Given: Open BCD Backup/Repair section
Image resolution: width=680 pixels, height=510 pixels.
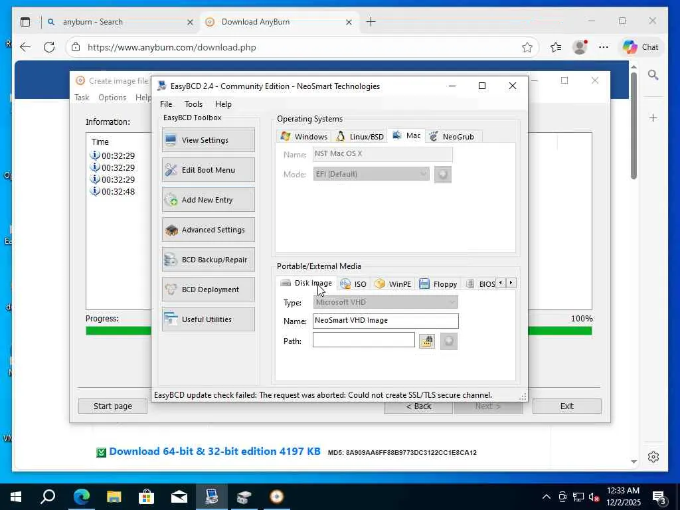Looking at the screenshot, I should click(208, 260).
